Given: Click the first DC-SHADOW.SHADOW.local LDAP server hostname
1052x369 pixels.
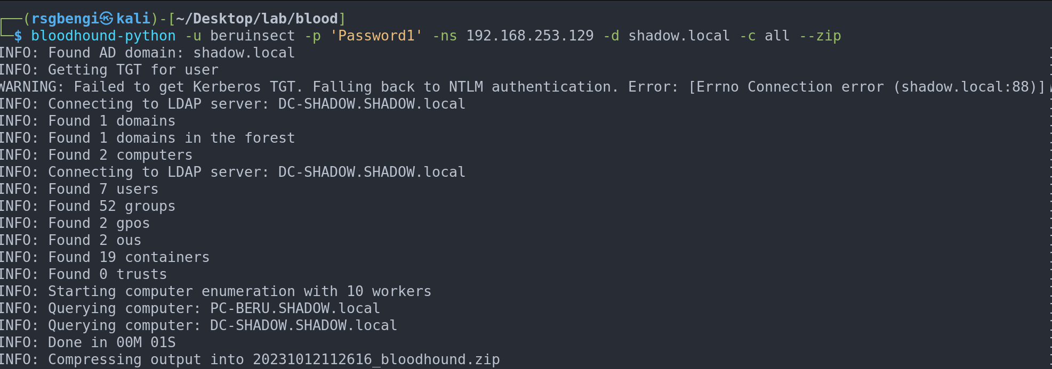Looking at the screenshot, I should pos(372,104).
